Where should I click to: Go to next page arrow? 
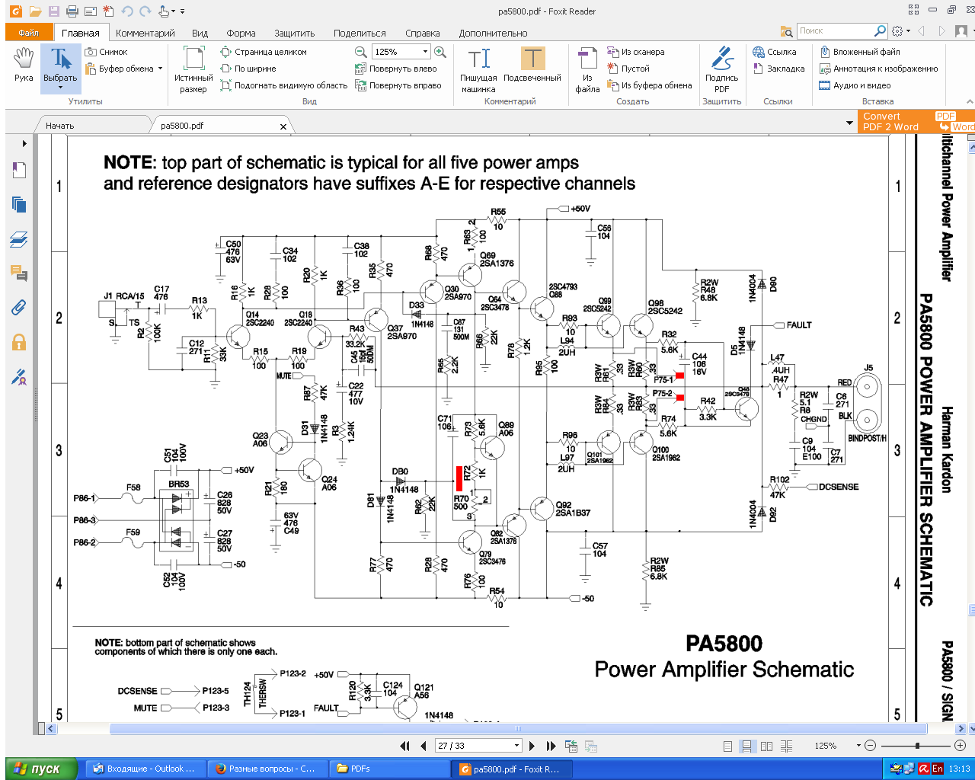(532, 746)
